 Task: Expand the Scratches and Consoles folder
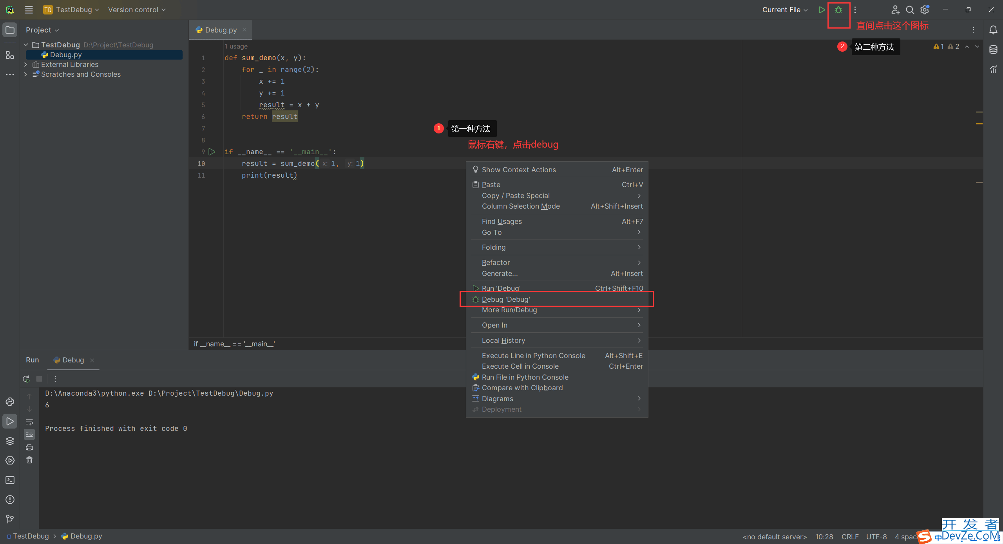coord(24,74)
